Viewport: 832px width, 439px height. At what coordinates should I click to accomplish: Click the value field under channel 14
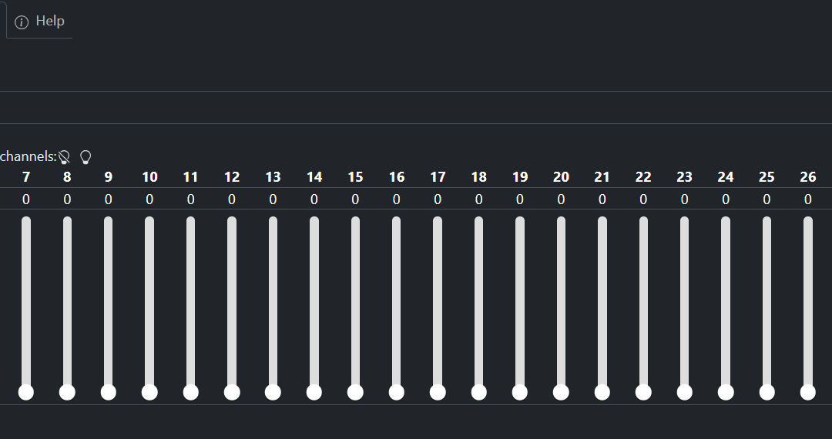[x=314, y=199]
